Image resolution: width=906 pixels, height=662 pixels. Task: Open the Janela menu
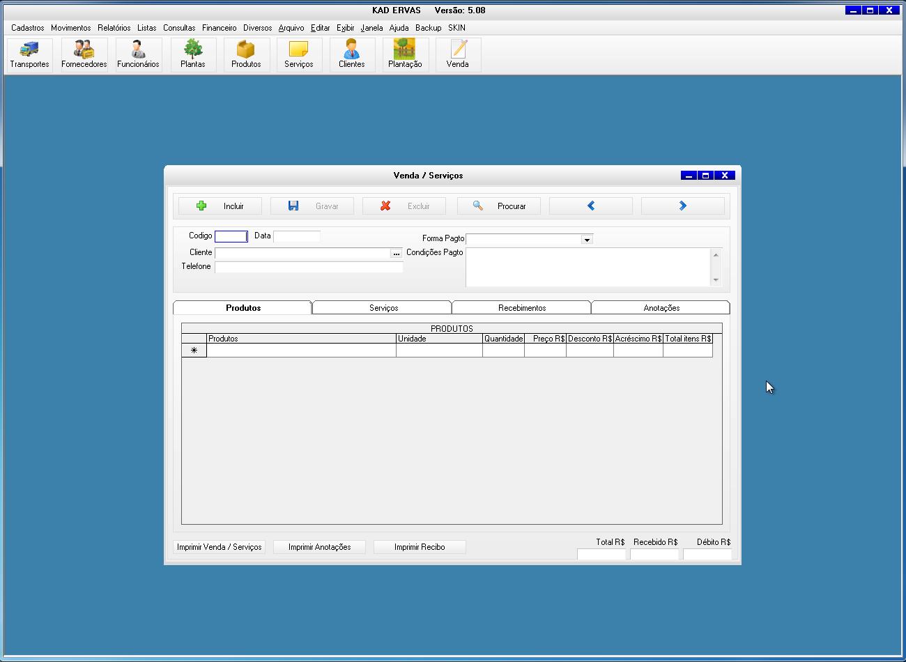(x=372, y=28)
